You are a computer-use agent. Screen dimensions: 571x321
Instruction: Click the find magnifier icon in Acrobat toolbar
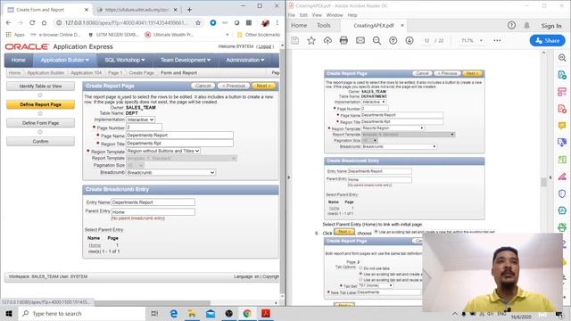377,40
